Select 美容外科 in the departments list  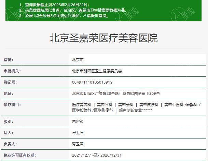105,105
